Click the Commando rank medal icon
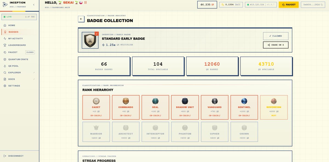 pyautogui.click(x=126, y=101)
